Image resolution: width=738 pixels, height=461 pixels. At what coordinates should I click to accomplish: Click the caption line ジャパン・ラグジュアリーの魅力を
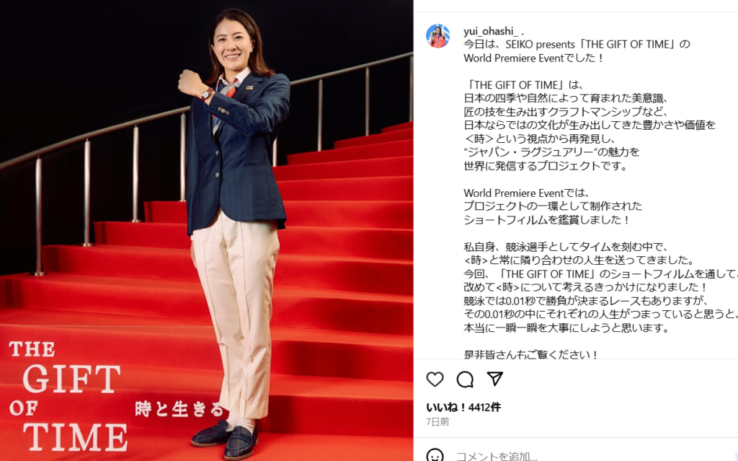coord(551,152)
